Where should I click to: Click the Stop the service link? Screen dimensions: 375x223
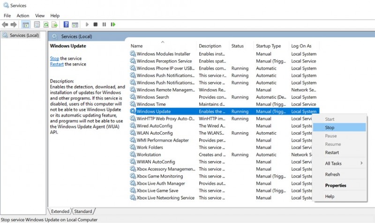tap(54, 58)
